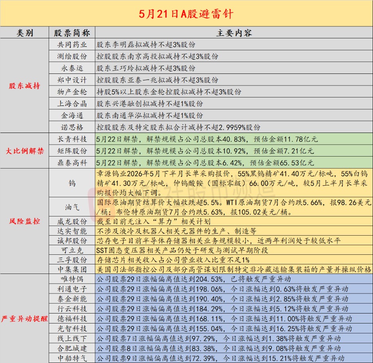The height and width of the screenshot is (363, 373).
Task: Select the '类别' column header
Action: click(24, 33)
